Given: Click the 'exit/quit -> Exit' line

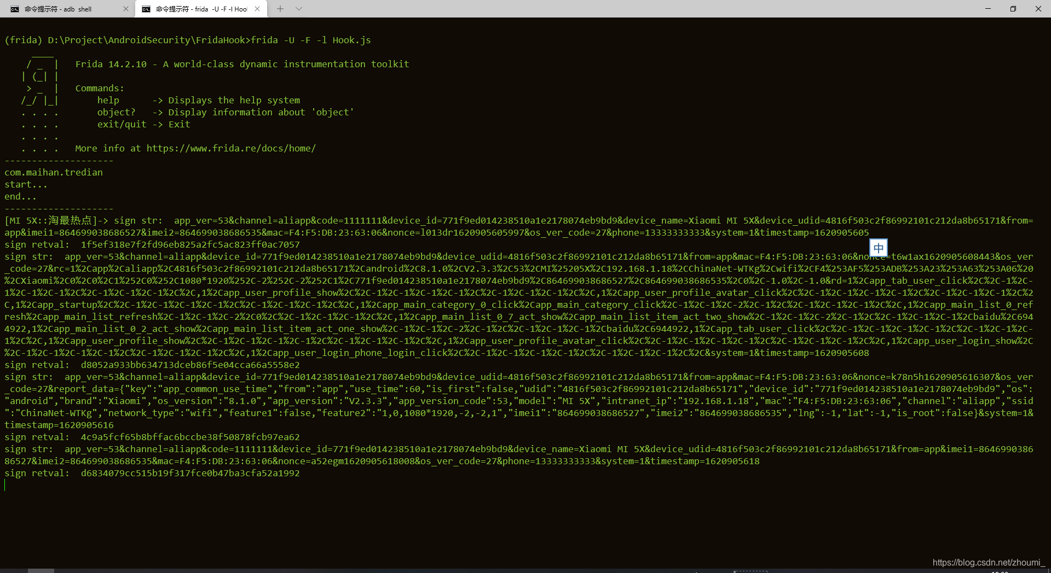Looking at the screenshot, I should 144,124.
